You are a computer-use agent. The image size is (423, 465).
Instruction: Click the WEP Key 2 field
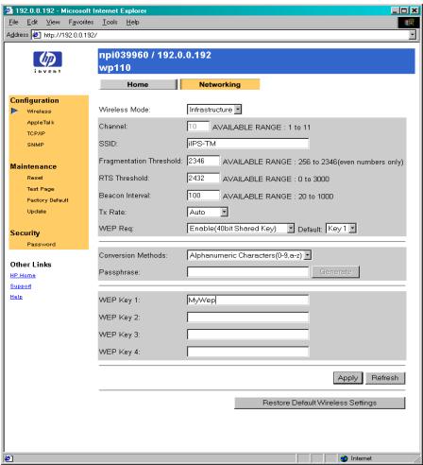pyautogui.click(x=247, y=318)
